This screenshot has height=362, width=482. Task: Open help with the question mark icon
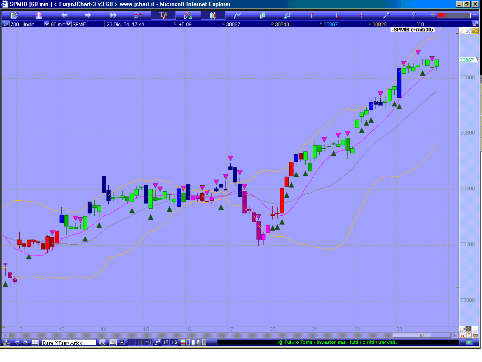[413, 15]
